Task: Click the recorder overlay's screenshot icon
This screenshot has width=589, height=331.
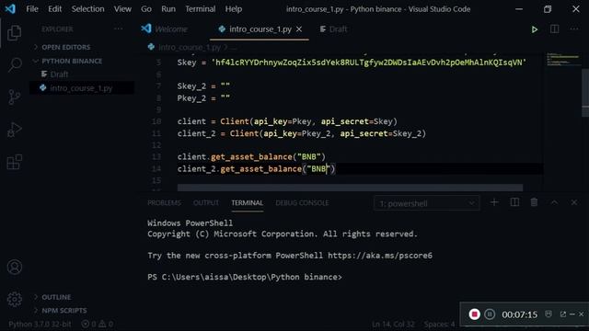Action: click(x=549, y=314)
